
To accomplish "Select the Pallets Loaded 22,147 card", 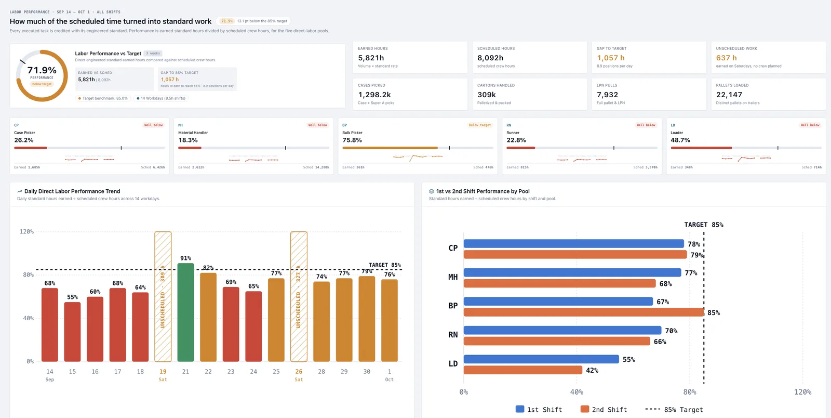I will pos(769,94).
